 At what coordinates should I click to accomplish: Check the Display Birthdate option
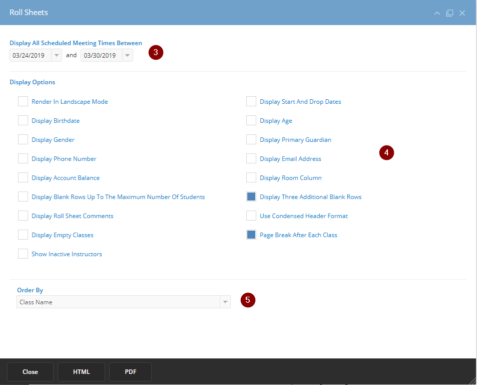(x=23, y=120)
